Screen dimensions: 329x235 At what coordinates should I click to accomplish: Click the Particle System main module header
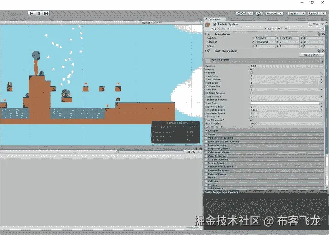[x=264, y=60]
